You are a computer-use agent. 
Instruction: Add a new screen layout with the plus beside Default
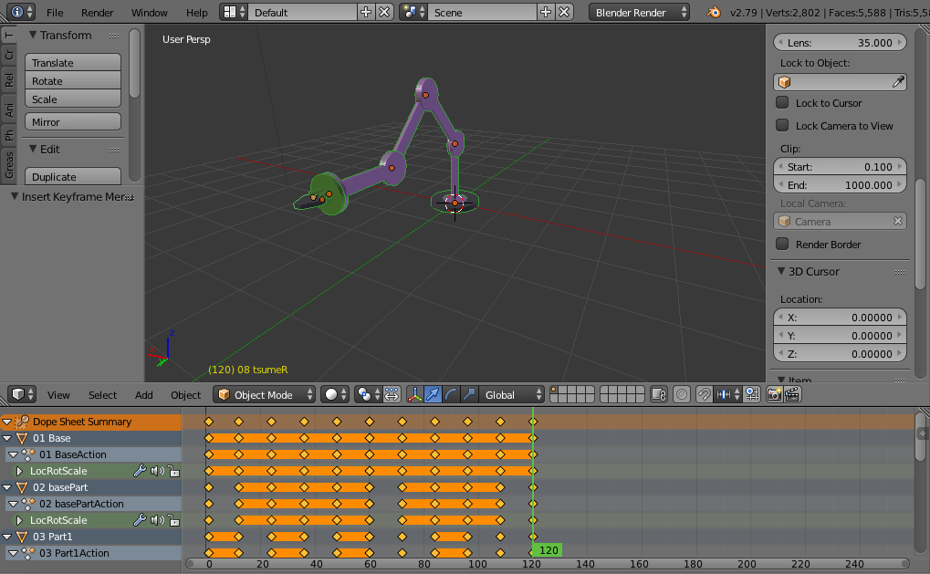[366, 12]
